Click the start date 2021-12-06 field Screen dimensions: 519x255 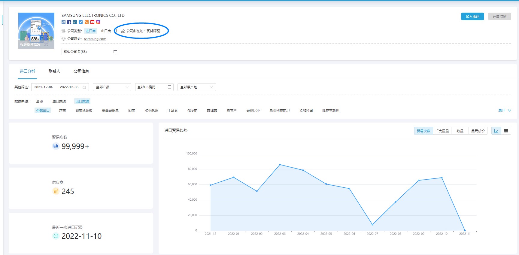[x=44, y=87]
